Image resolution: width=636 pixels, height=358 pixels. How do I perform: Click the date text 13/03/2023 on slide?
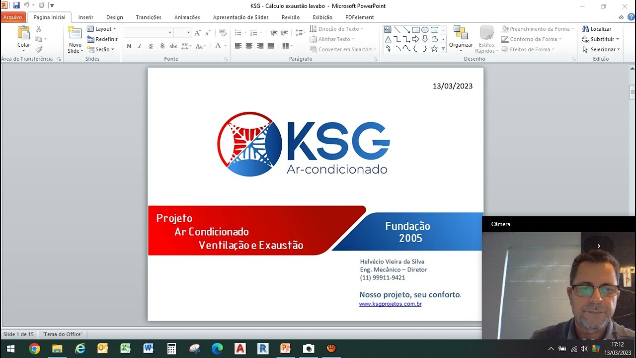[453, 86]
